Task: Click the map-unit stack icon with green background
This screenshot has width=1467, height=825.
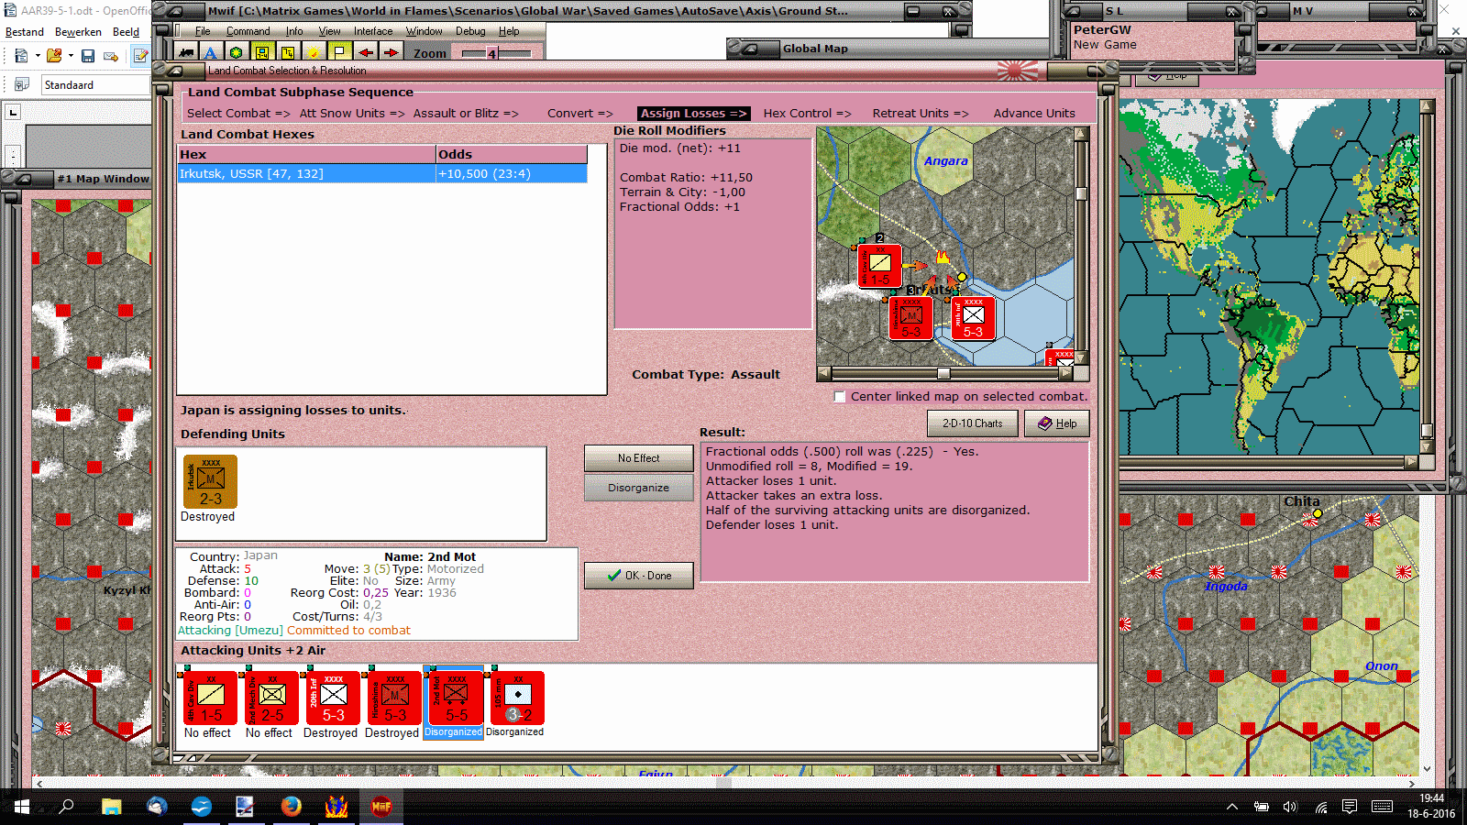Action: (262, 53)
